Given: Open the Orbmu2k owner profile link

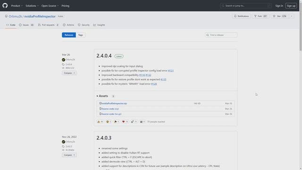Looking at the screenshot, I should [x=15, y=17].
